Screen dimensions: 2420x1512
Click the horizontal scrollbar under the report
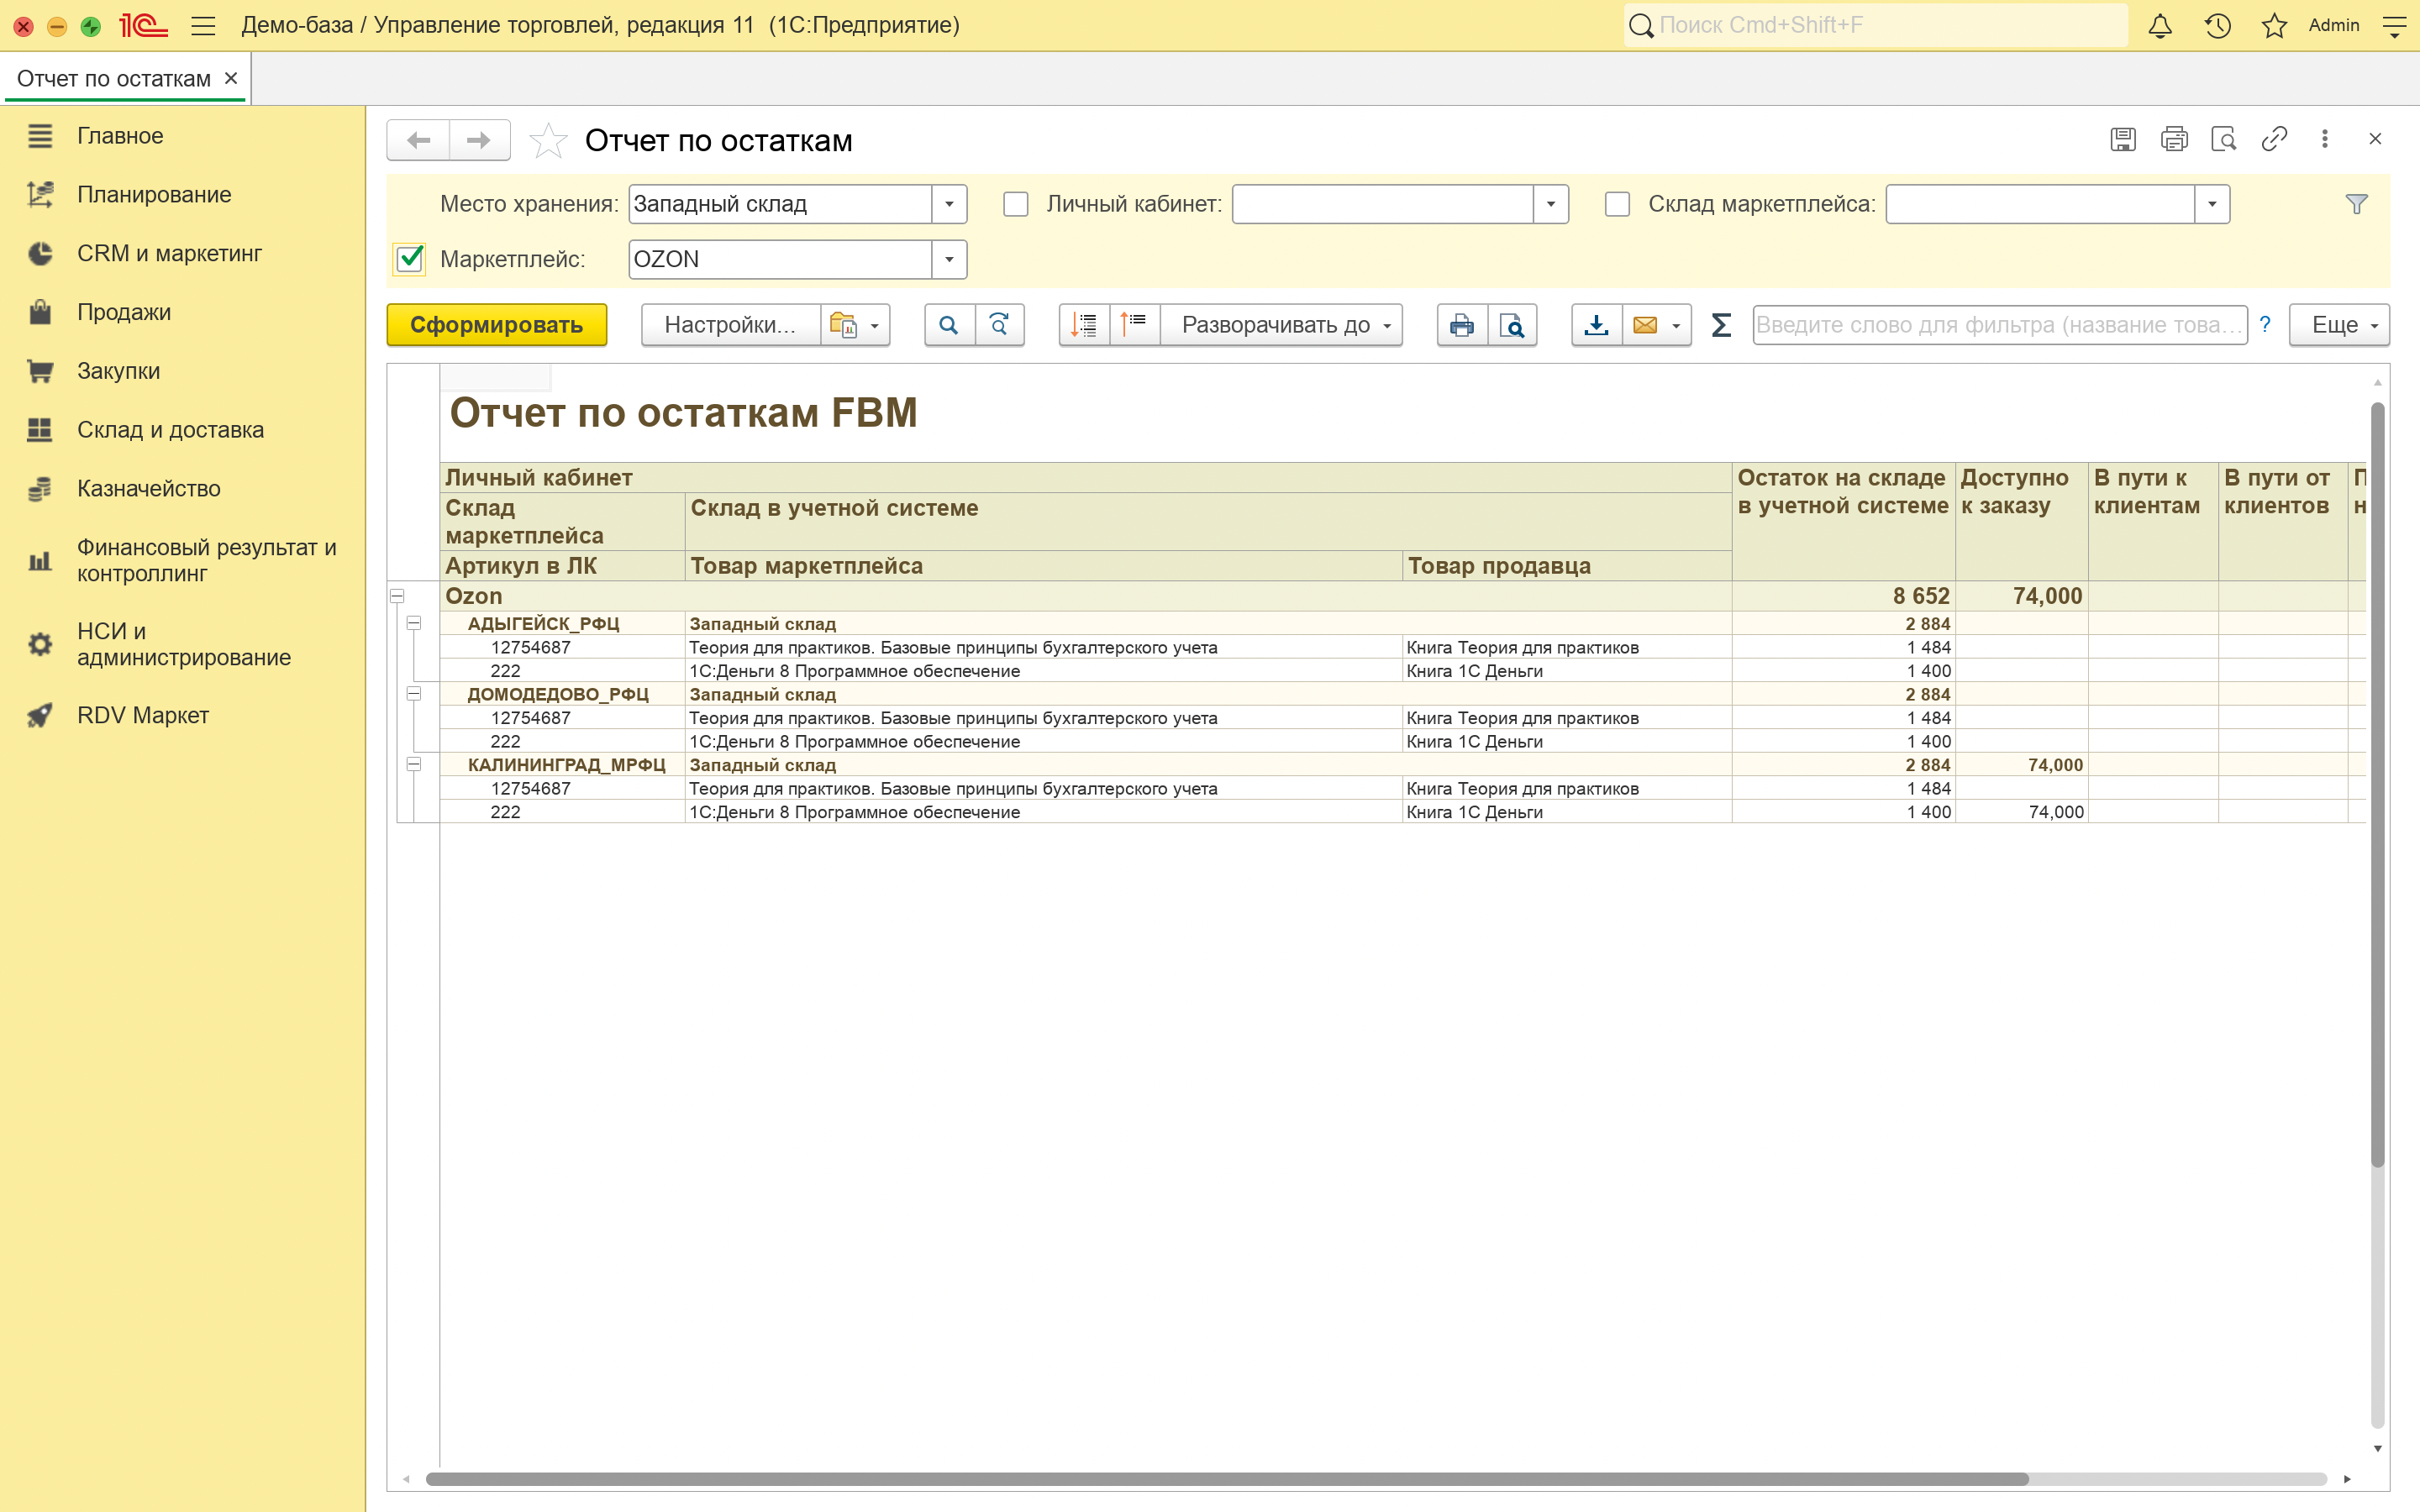[x=1226, y=1478]
